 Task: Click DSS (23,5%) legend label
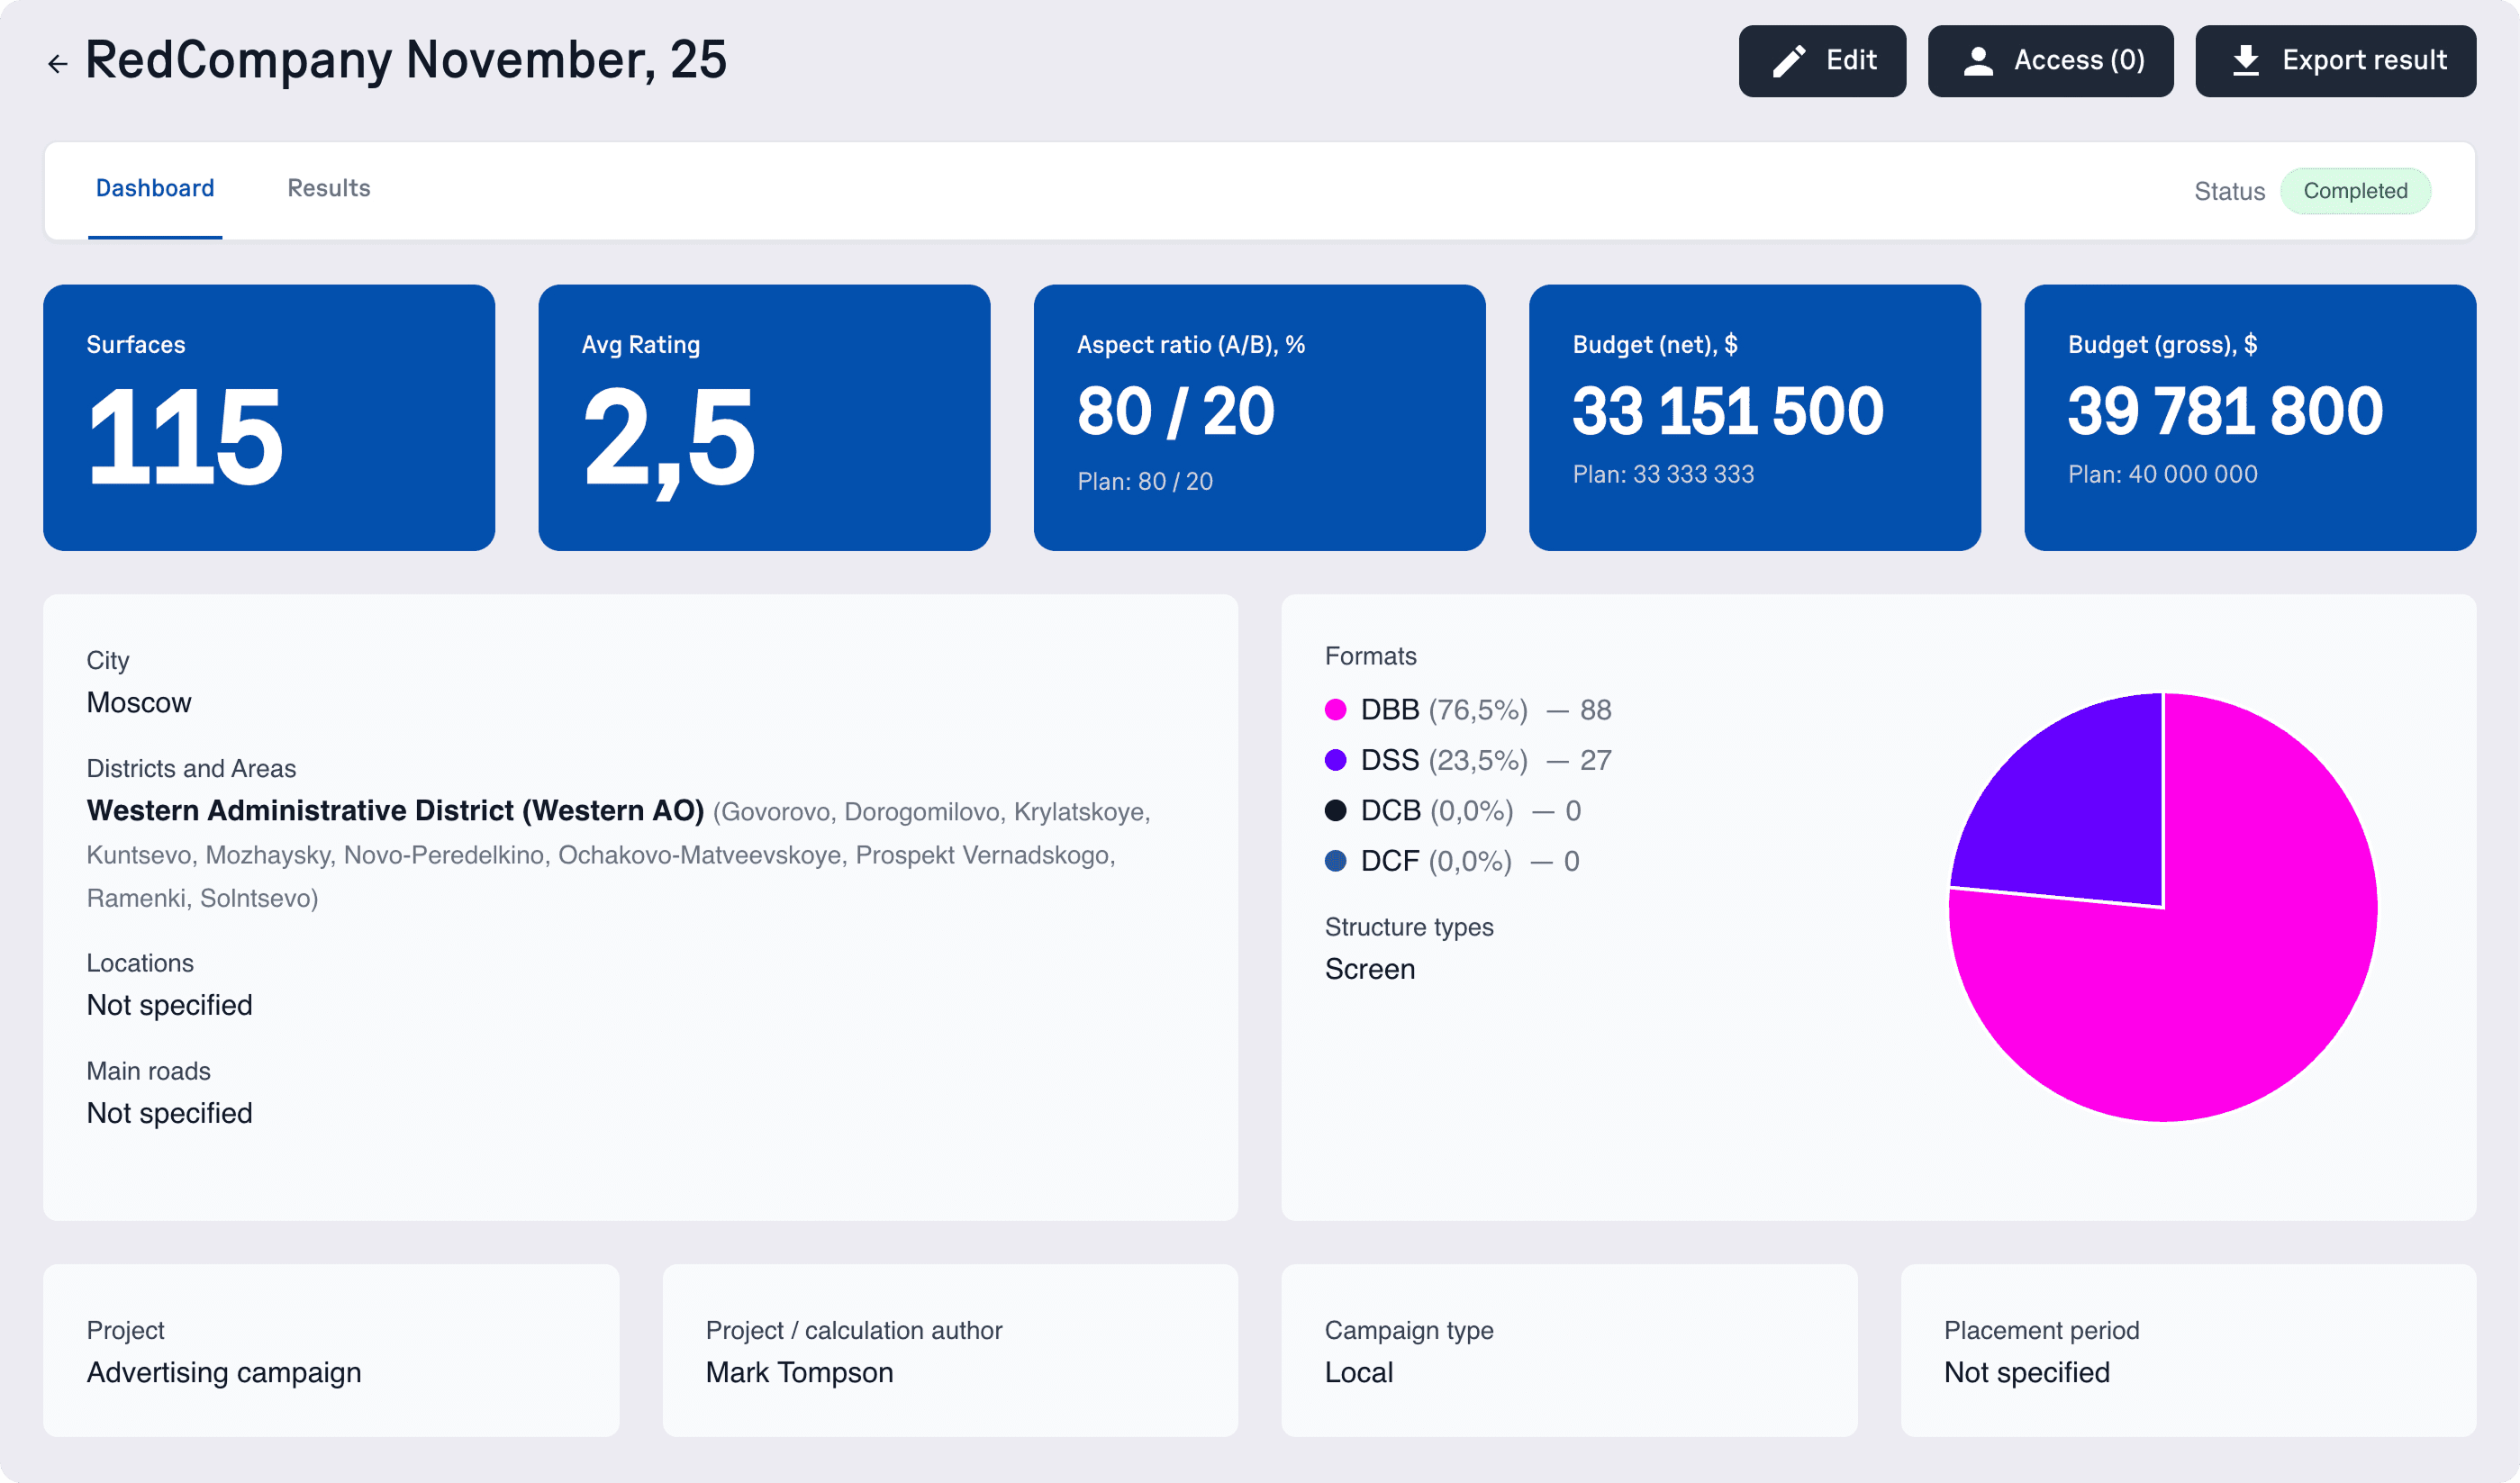[x=1444, y=760]
